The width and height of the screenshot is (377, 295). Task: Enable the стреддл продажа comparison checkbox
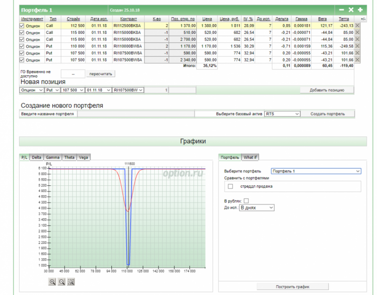(230, 186)
